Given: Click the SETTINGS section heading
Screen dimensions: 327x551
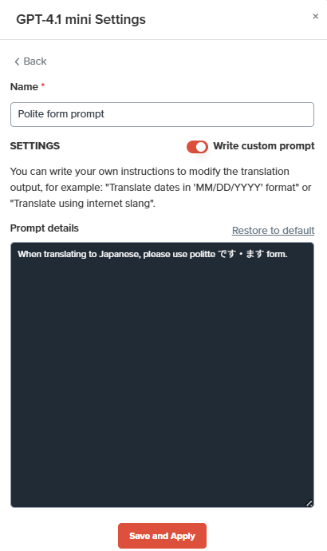Looking at the screenshot, I should tap(35, 146).
